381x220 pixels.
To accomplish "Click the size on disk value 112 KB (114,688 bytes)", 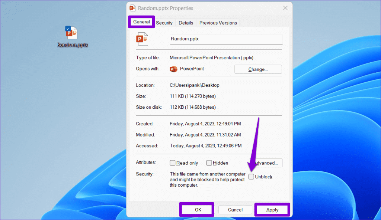I will coord(193,107).
